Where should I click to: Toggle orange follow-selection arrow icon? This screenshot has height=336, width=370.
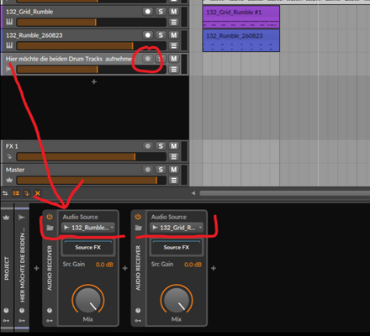click(27, 193)
